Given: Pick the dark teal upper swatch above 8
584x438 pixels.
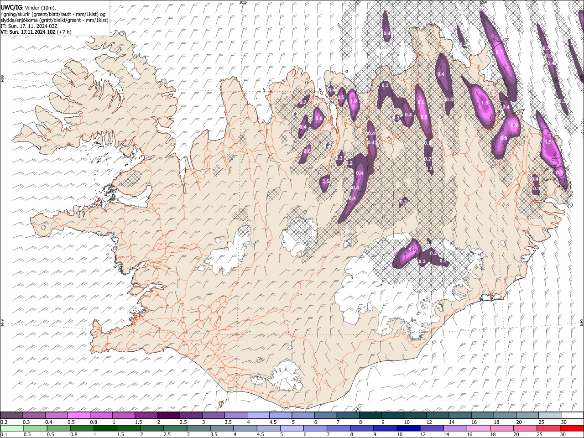Looking at the screenshot, I should click(x=370, y=416).
